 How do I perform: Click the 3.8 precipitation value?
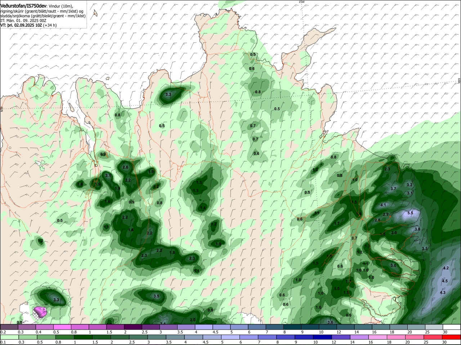[x=417, y=229]
